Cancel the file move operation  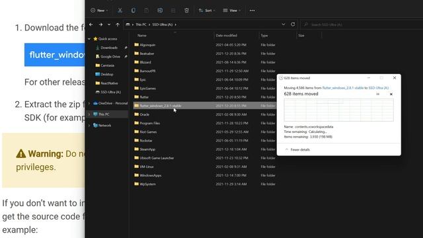[391, 94]
